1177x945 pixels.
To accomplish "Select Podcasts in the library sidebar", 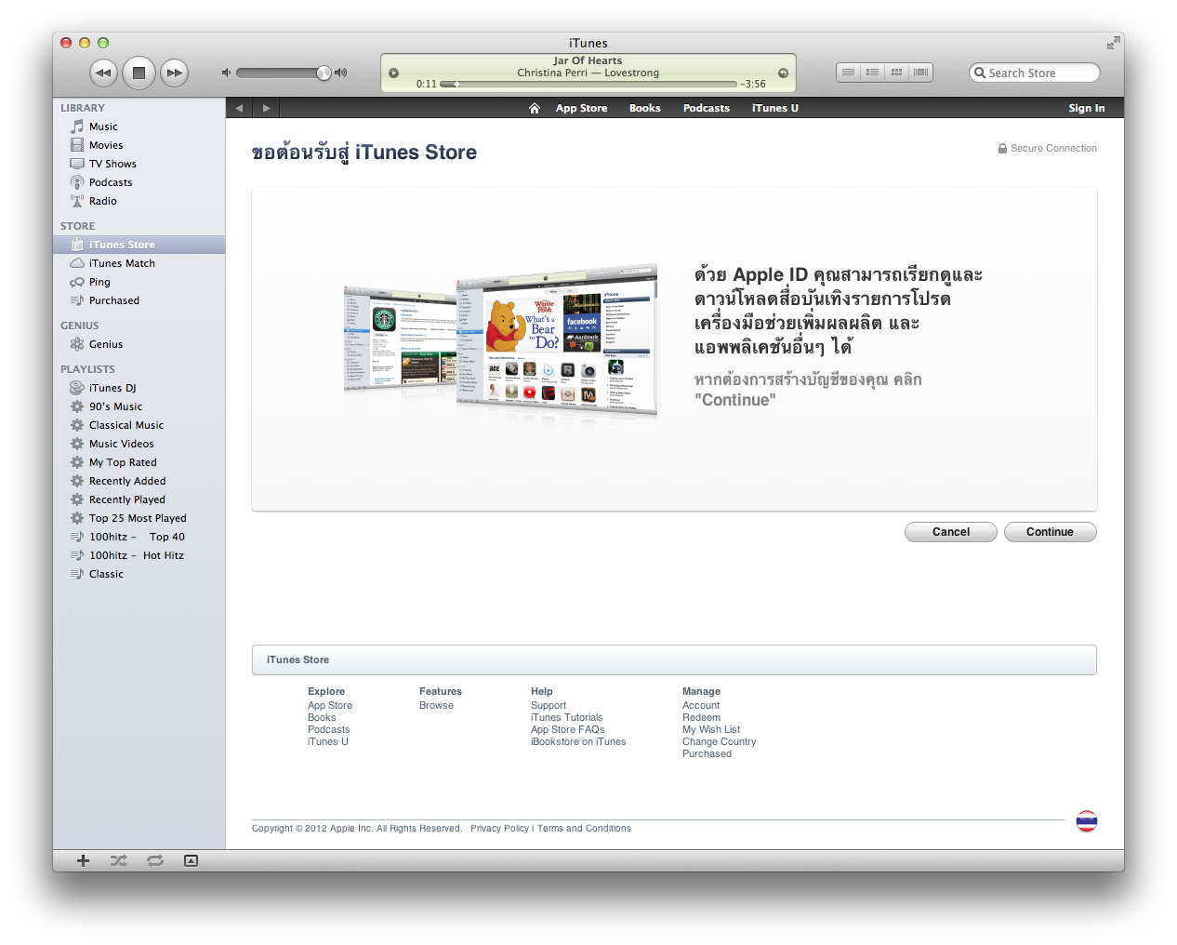I will pos(139,182).
